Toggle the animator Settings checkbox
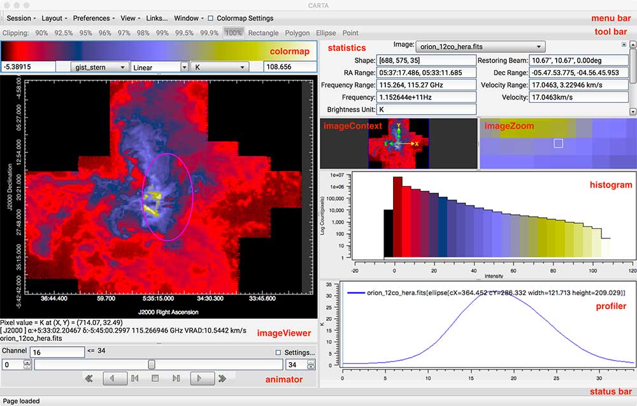 pos(278,352)
